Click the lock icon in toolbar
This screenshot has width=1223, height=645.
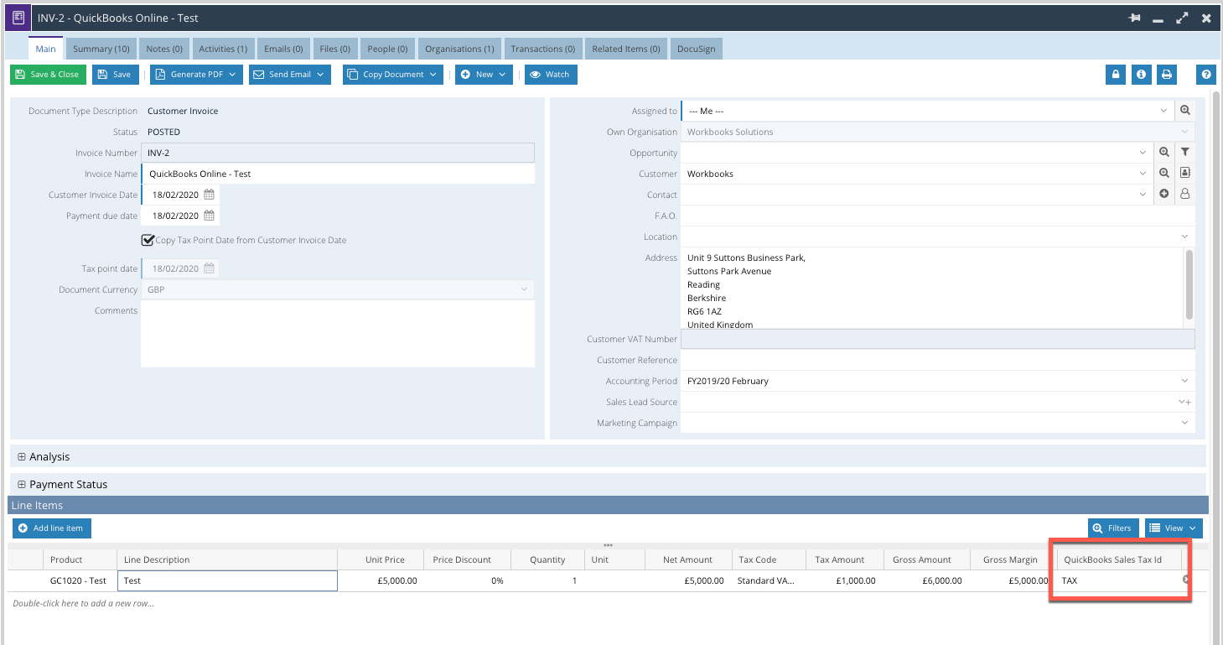click(1116, 75)
